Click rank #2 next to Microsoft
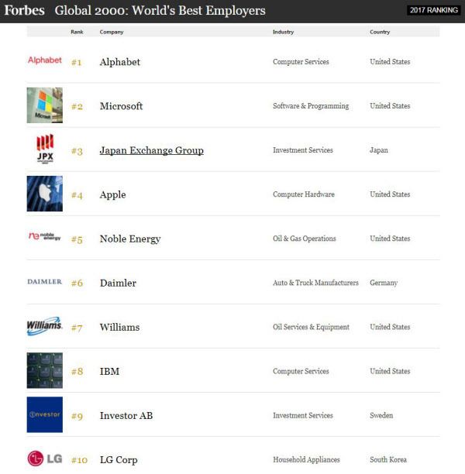Viewport: 465px width, 474px height. 77,107
